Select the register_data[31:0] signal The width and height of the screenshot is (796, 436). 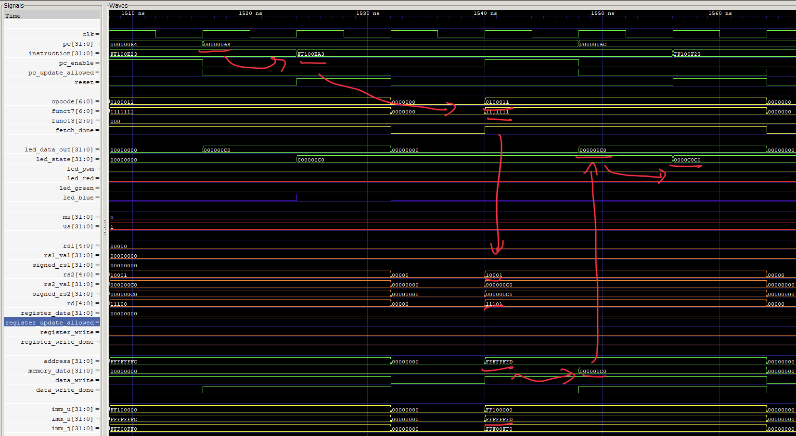pyautogui.click(x=52, y=313)
